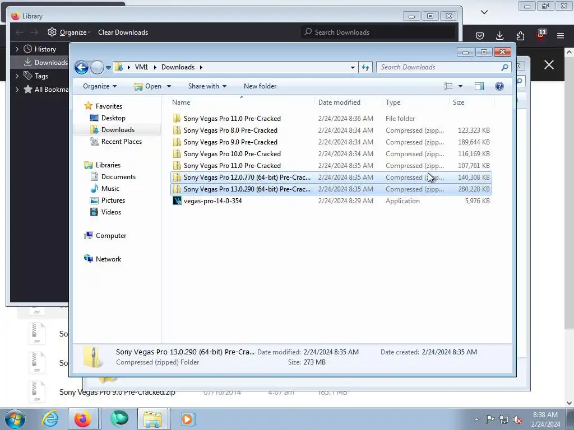Open Firefox extensions puzzle icon
Screen dimensions: 574x430
click(x=520, y=35)
